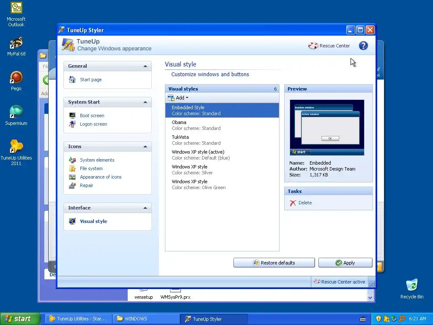This screenshot has height=325, width=433.
Task: Open the Add dropdown in Visual styles
Action: tap(178, 98)
